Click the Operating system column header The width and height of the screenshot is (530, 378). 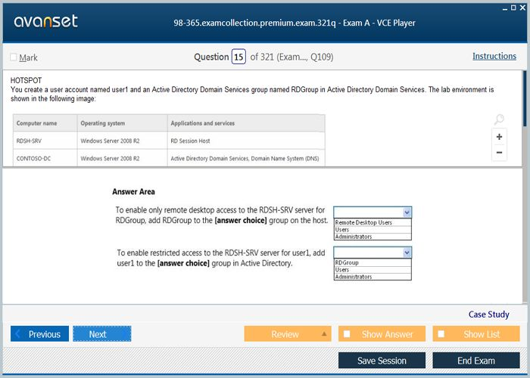click(x=123, y=123)
